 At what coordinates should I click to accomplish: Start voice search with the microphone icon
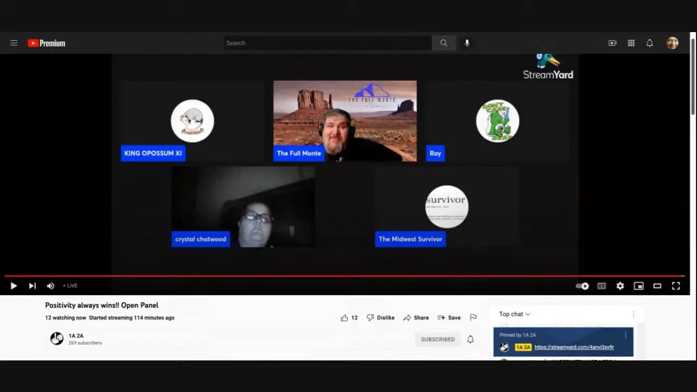467,43
